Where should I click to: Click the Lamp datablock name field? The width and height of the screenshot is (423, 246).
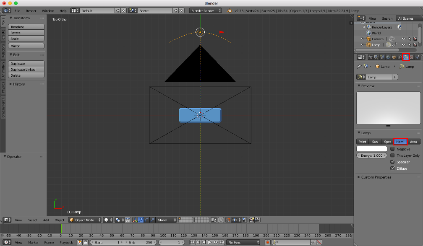pos(379,77)
